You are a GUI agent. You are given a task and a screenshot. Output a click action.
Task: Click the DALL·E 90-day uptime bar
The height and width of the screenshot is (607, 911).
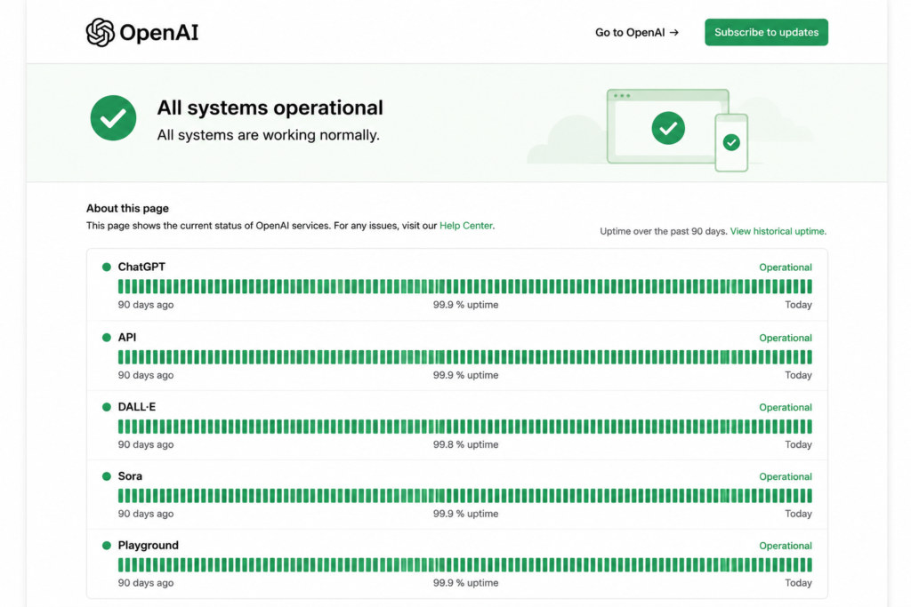coord(464,427)
